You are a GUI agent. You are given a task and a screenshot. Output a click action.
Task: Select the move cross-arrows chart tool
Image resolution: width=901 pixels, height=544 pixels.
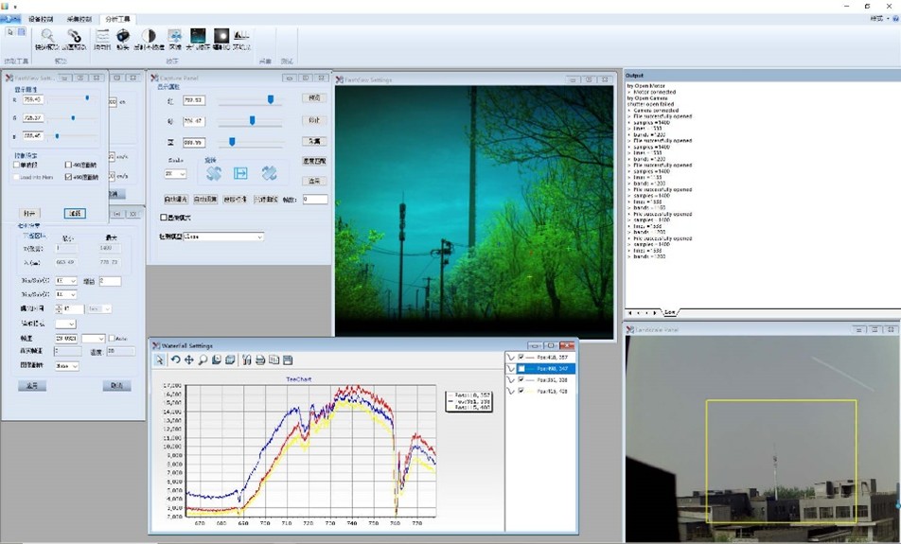(189, 360)
